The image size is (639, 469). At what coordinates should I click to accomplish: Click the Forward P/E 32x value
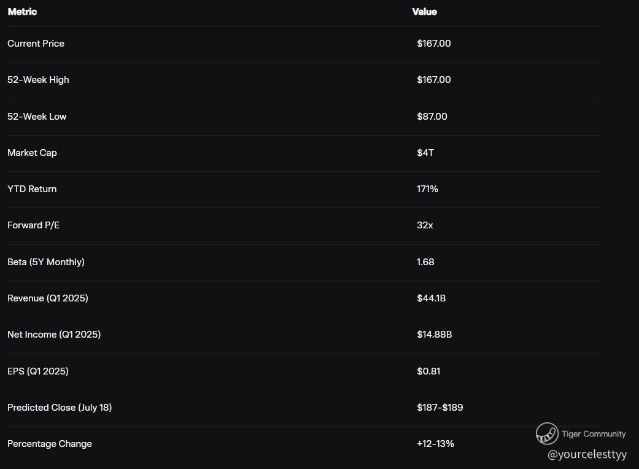[x=425, y=225]
